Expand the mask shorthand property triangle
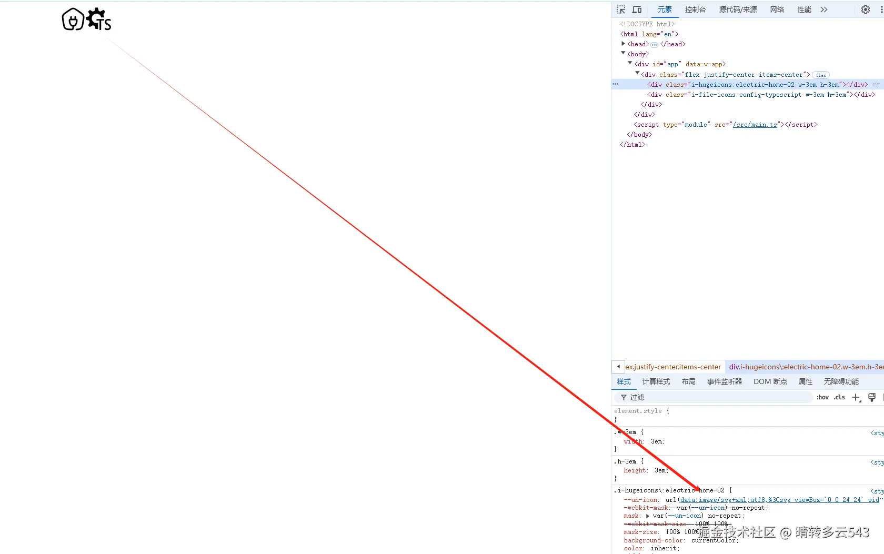The height and width of the screenshot is (554, 884). (x=648, y=516)
